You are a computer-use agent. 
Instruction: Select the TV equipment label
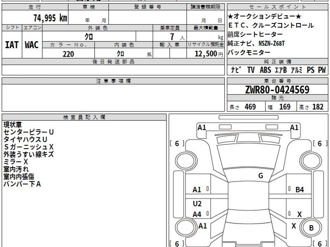[251, 70]
